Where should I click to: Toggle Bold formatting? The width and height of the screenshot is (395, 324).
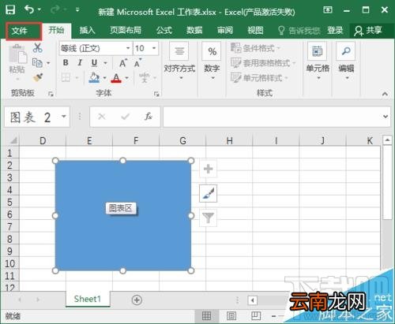66,63
